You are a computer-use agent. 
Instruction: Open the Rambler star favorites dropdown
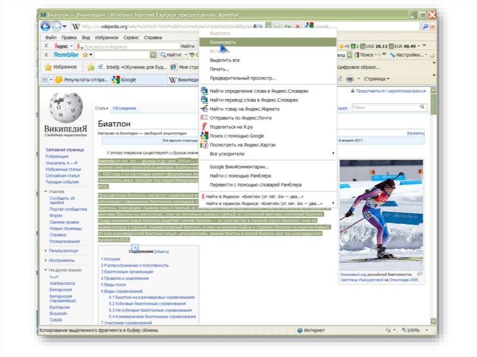click(88, 55)
